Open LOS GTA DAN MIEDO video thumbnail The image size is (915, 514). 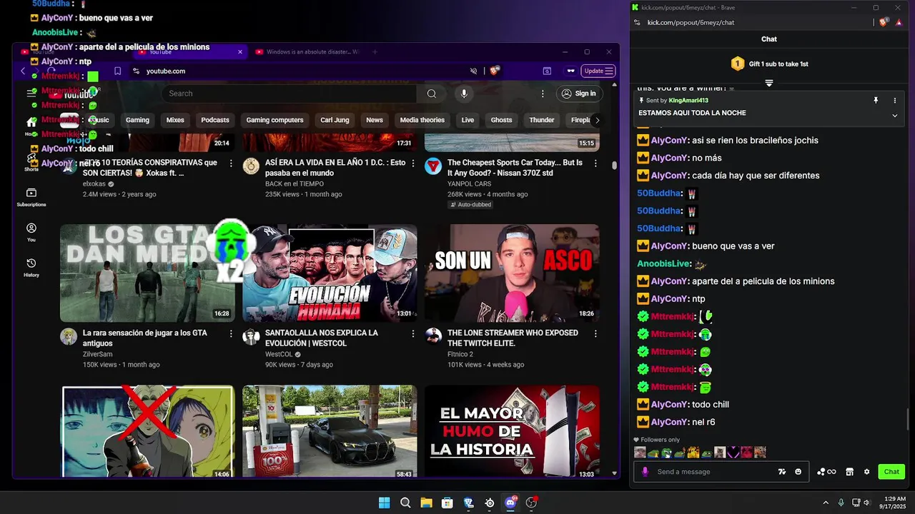pyautogui.click(x=147, y=273)
